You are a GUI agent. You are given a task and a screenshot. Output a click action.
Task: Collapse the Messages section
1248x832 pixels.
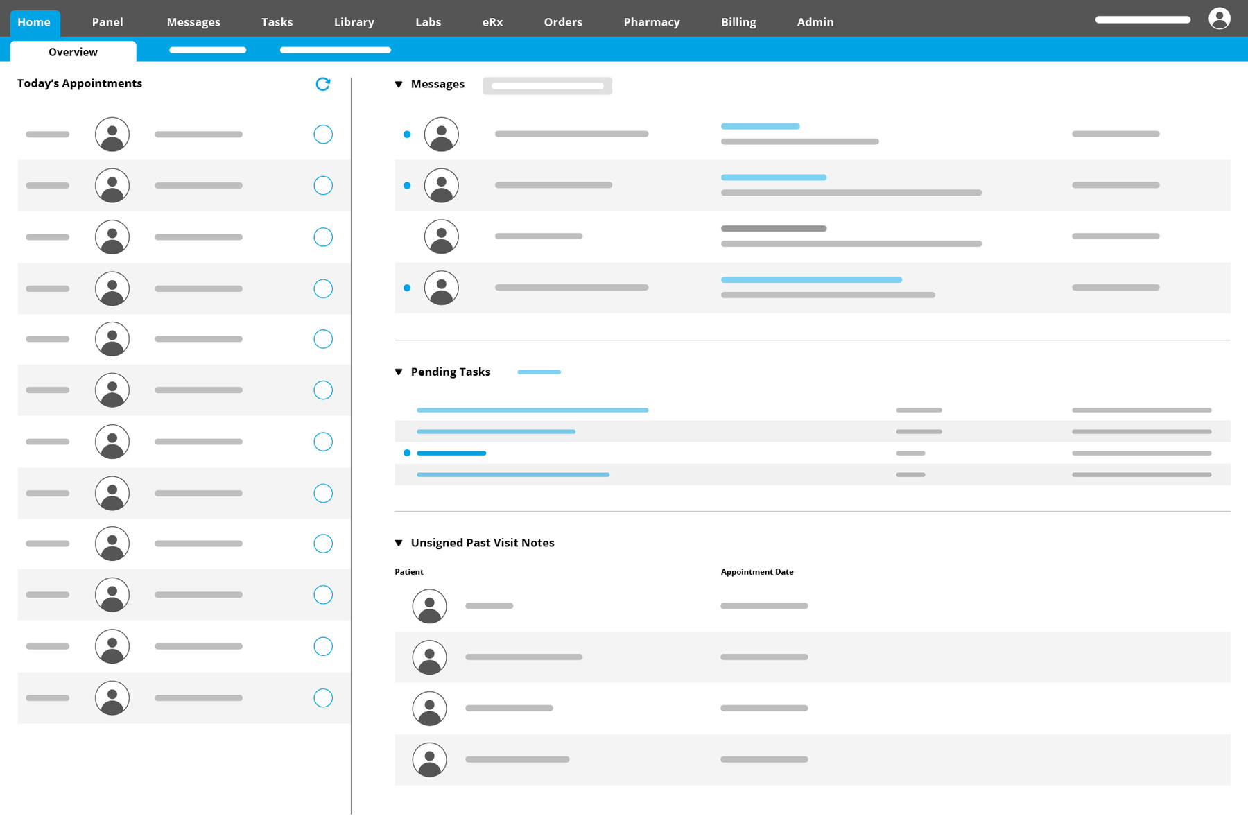(x=399, y=85)
